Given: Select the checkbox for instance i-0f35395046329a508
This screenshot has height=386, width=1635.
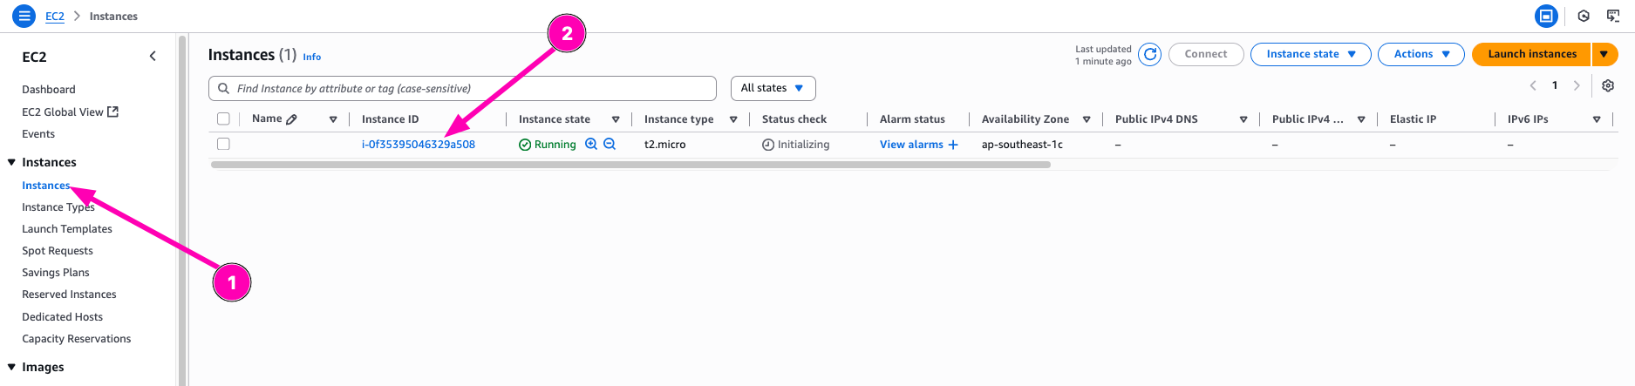Looking at the screenshot, I should [223, 145].
